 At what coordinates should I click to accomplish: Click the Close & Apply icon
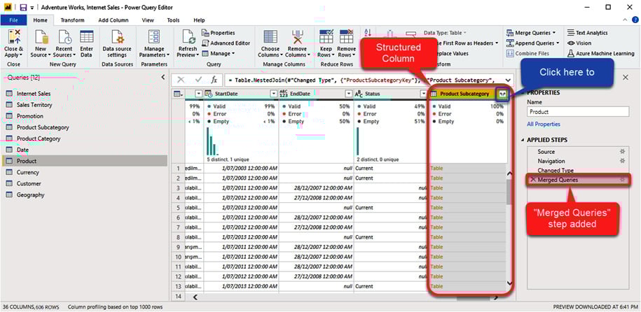tap(14, 37)
